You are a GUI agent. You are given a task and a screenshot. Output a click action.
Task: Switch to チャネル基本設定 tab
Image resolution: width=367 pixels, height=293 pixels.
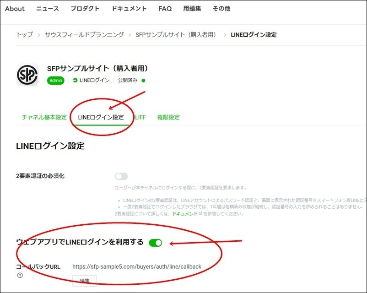[x=44, y=117]
